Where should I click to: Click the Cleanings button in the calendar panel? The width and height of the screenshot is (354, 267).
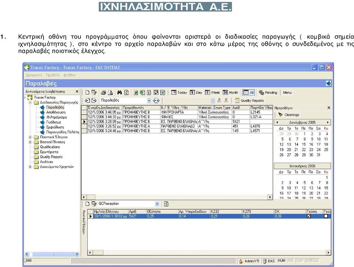[289, 115]
